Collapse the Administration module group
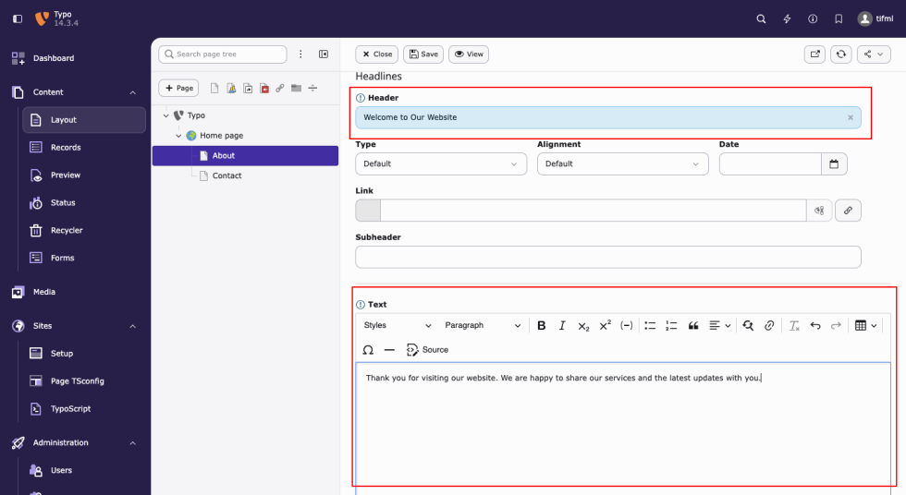906x495 pixels. coord(132,443)
